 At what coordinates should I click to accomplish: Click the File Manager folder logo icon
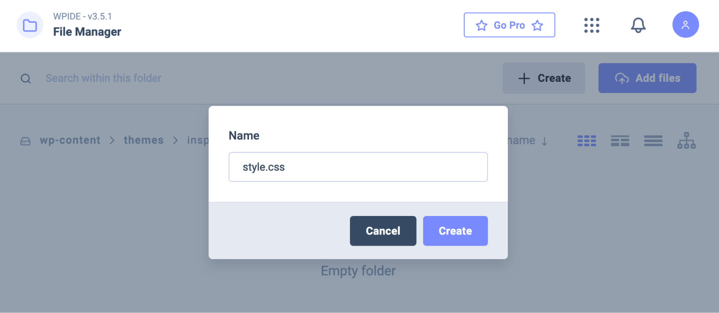[30, 25]
